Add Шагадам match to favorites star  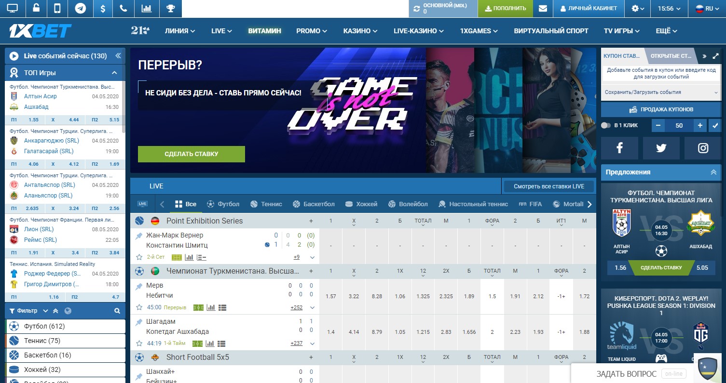[139, 343]
